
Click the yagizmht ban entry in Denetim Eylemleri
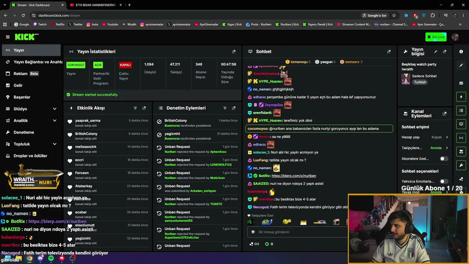click(197, 136)
